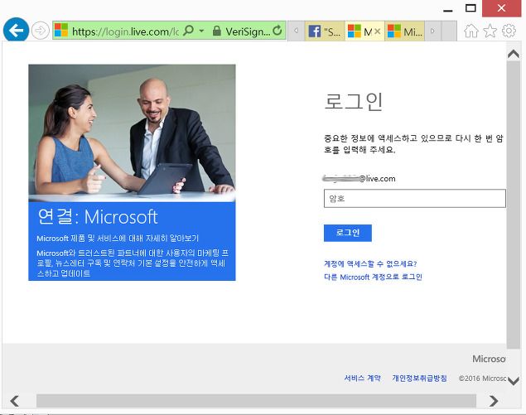This screenshot has height=415, width=526.
Task: Refresh the page
Action: pos(277,31)
